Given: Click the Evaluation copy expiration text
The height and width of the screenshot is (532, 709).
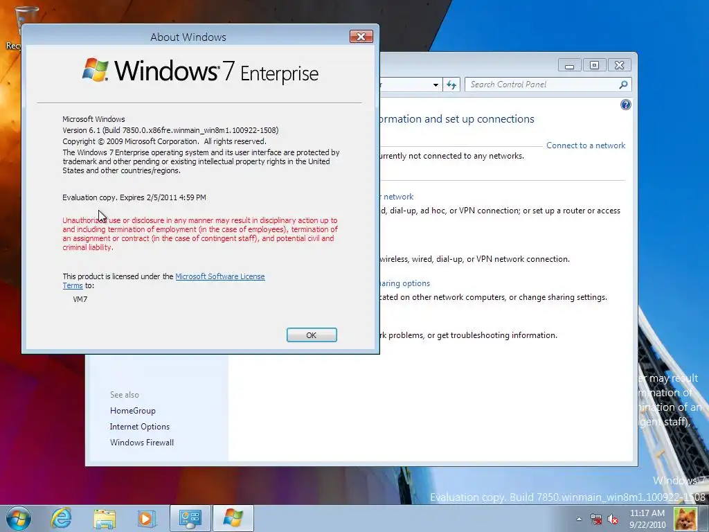Looking at the screenshot, I should click(134, 197).
